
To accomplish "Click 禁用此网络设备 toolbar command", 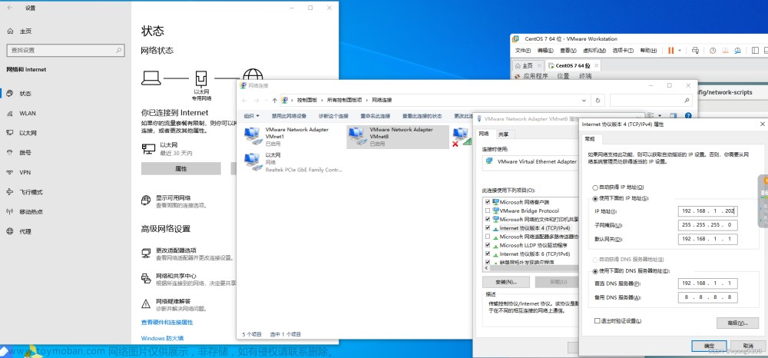I will click(x=289, y=116).
